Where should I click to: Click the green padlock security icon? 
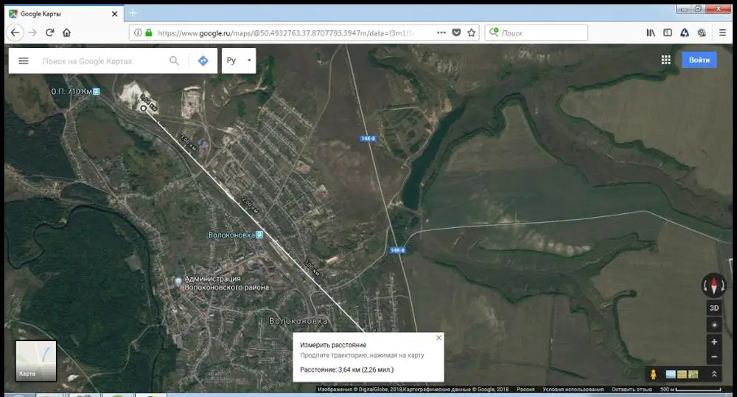pos(149,32)
